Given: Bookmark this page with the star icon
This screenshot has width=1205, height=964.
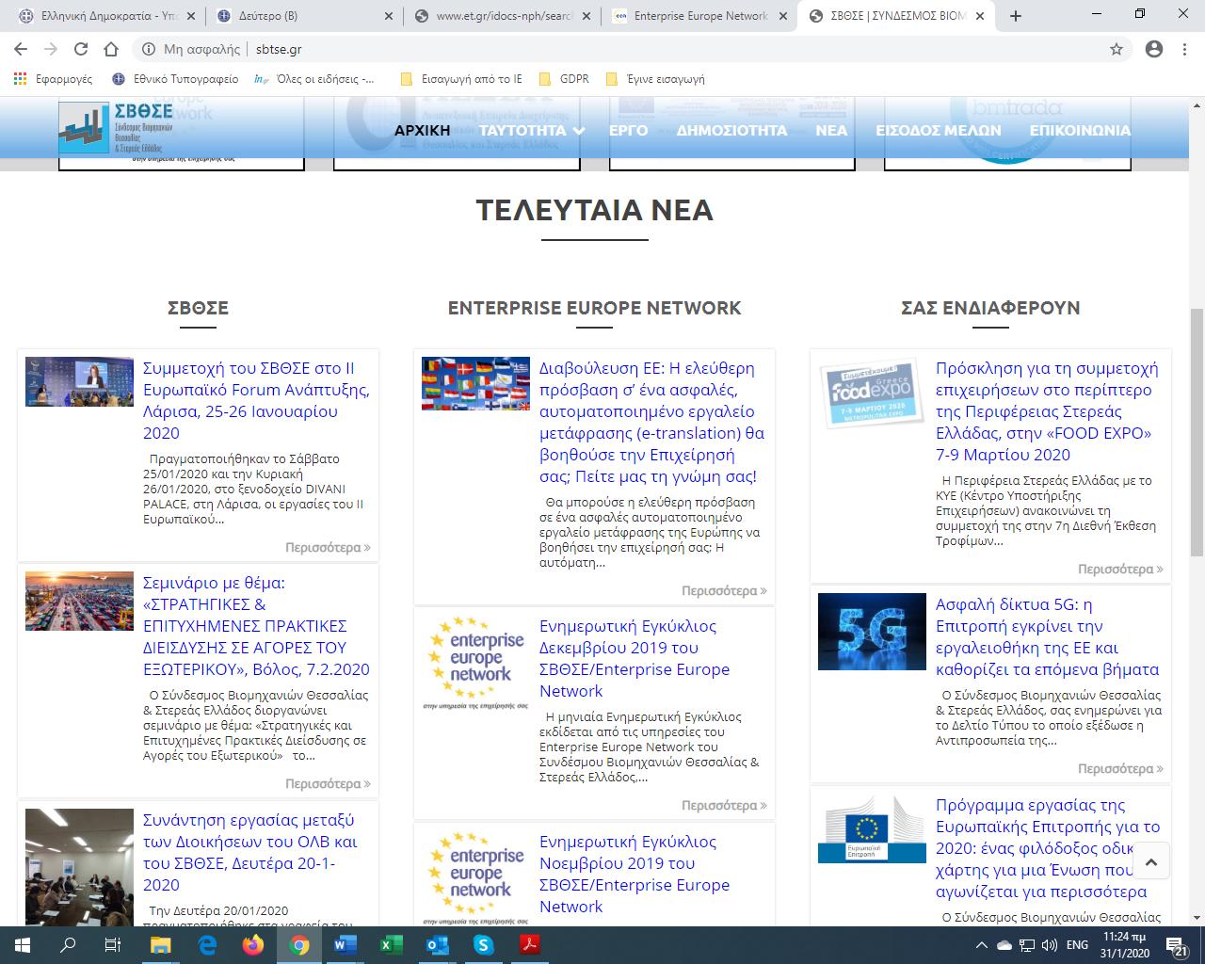Looking at the screenshot, I should pos(1117,49).
